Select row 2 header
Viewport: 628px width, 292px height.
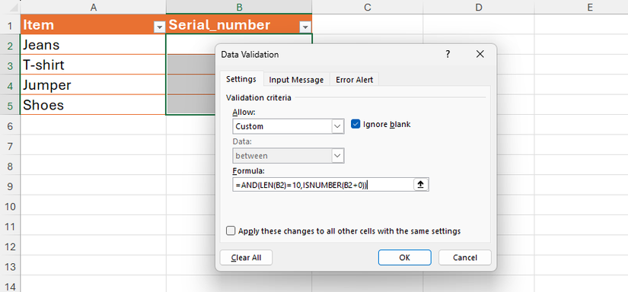pos(10,44)
